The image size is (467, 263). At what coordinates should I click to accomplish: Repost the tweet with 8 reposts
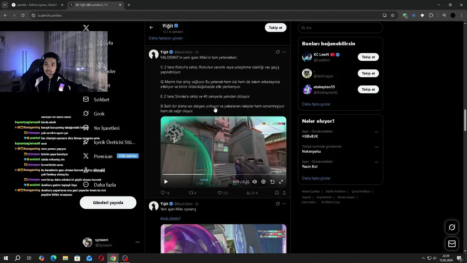pos(193,193)
